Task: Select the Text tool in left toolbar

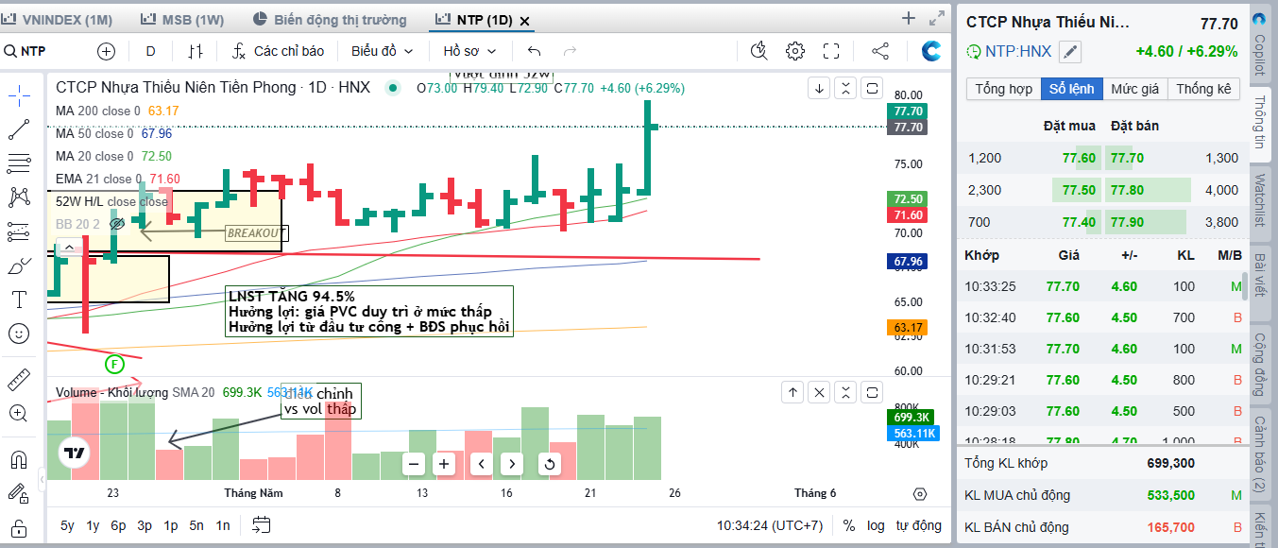Action: [x=19, y=300]
